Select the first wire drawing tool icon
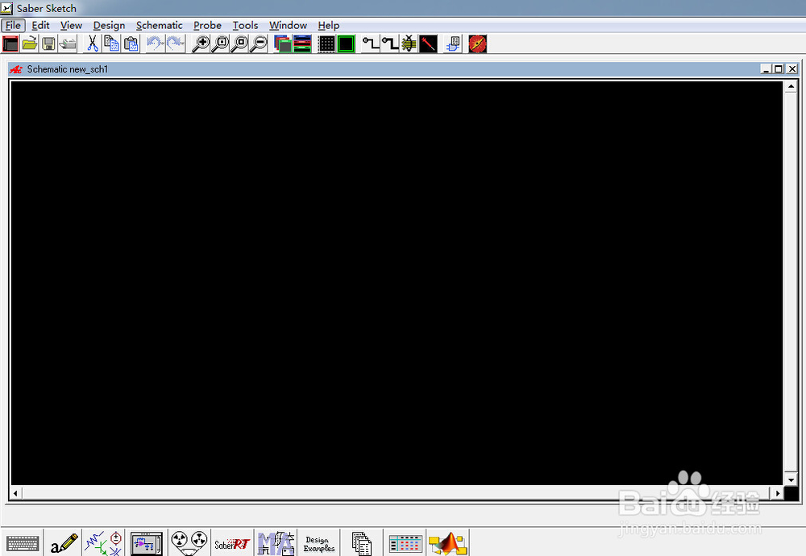This screenshot has width=806, height=556. pos(370,44)
